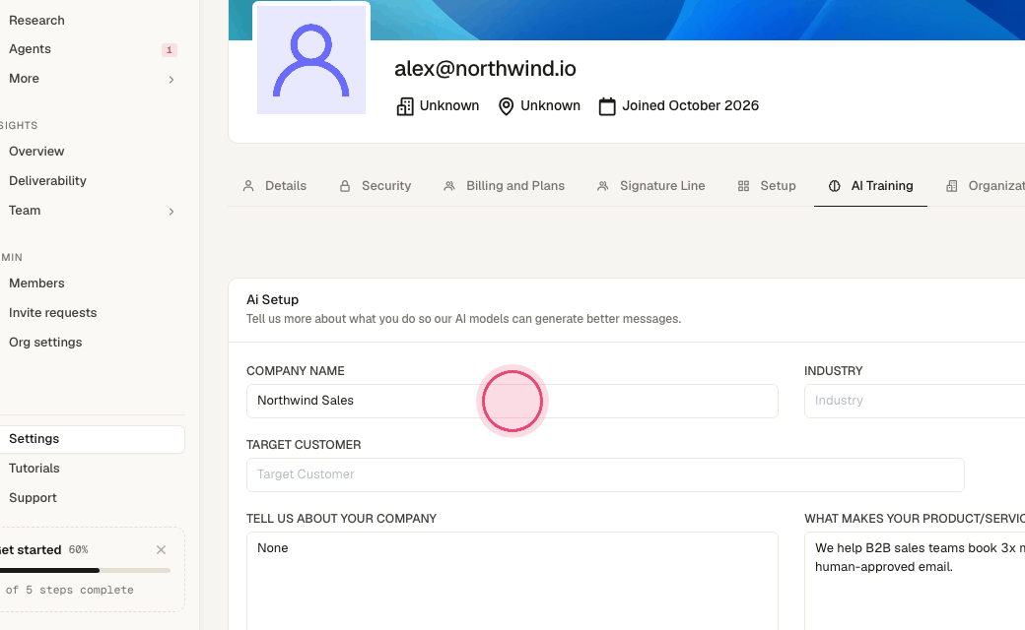Image resolution: width=1025 pixels, height=630 pixels.
Task: Open Team in the sidebar
Action: tap(25, 211)
